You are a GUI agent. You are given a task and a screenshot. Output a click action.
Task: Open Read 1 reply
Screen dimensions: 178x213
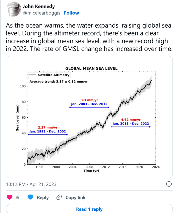(89, 209)
